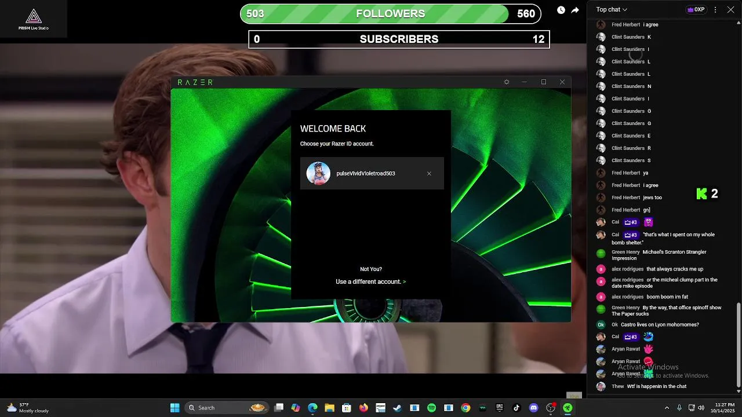Minimize the Razer login window

pos(525,82)
